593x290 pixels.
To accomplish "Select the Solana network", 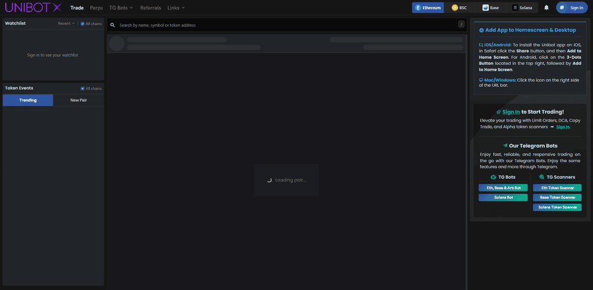I will [522, 8].
